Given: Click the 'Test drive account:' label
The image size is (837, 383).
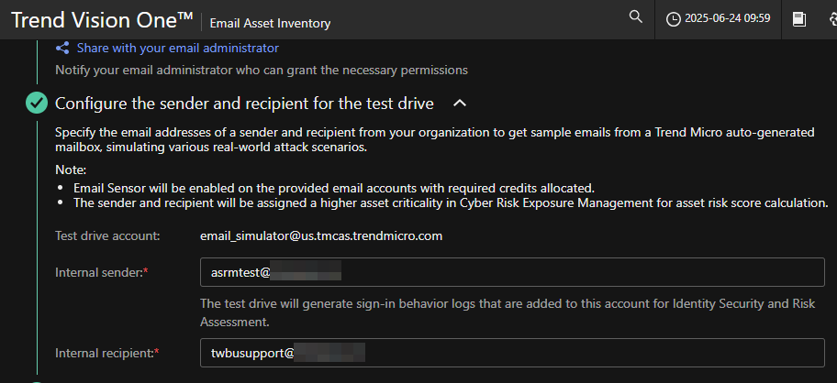Looking at the screenshot, I should click(x=107, y=235).
